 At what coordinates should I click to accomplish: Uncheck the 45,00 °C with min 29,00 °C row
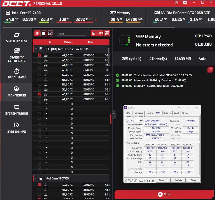coord(40,185)
